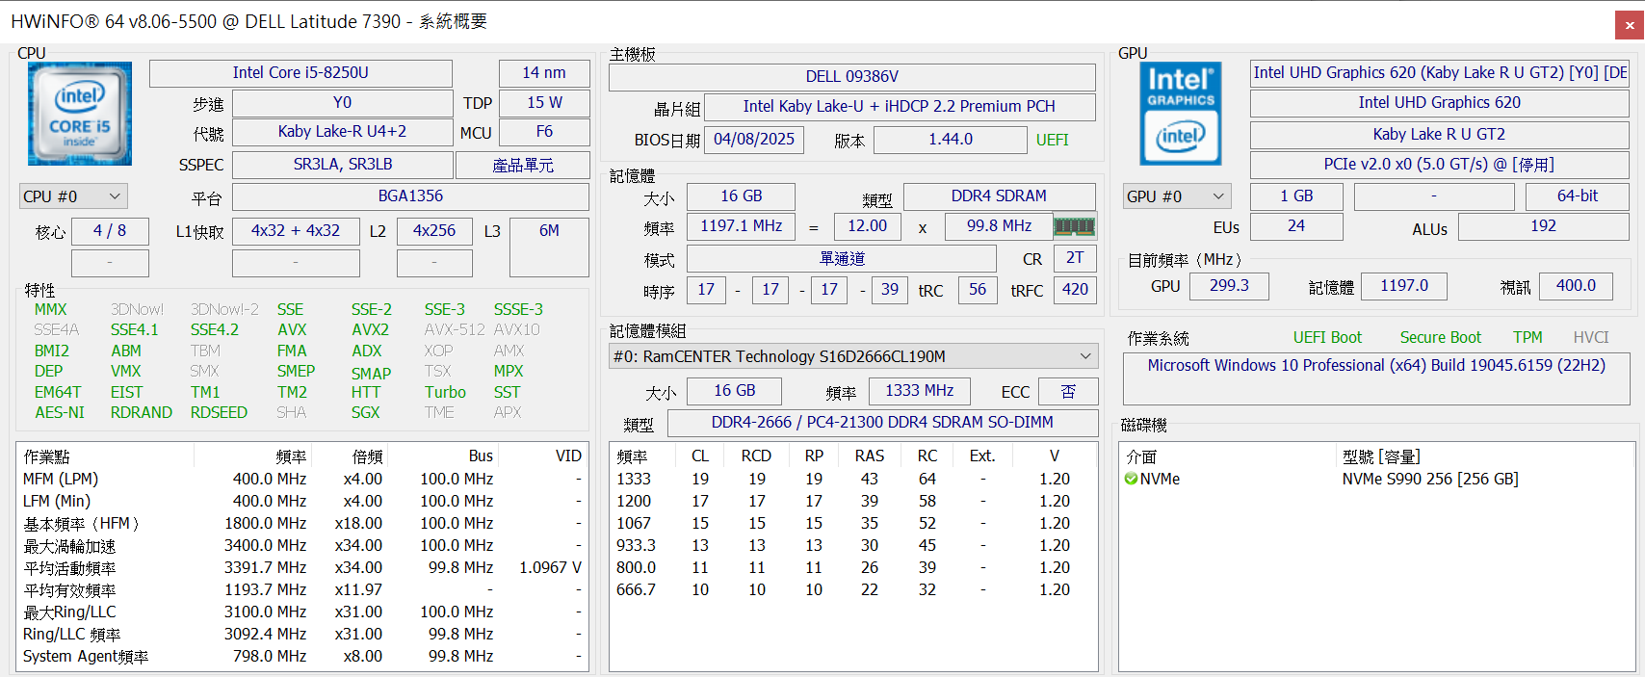The width and height of the screenshot is (1645, 677).
Task: Click the GPU memory size 1 GB
Action: pos(1296,196)
